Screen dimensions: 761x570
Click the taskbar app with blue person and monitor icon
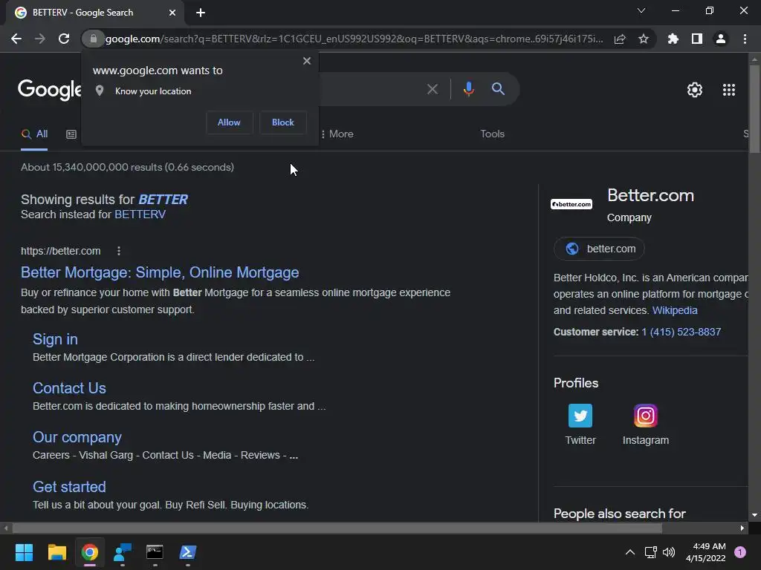(x=123, y=552)
